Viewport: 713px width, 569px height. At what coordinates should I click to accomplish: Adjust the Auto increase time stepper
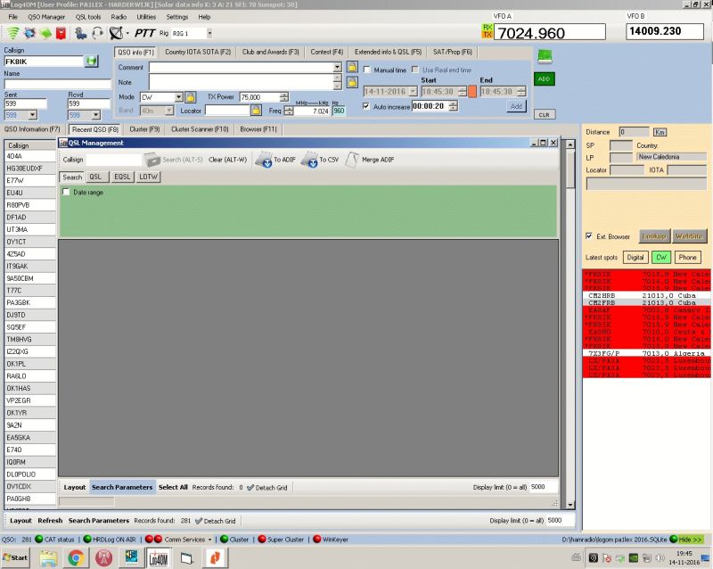point(453,106)
